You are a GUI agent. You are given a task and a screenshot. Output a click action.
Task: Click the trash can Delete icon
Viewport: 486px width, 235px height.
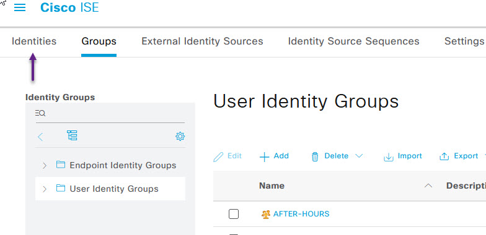click(315, 157)
